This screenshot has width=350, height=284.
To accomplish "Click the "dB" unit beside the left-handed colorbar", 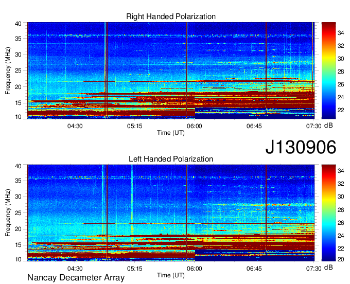I will (328, 268).
